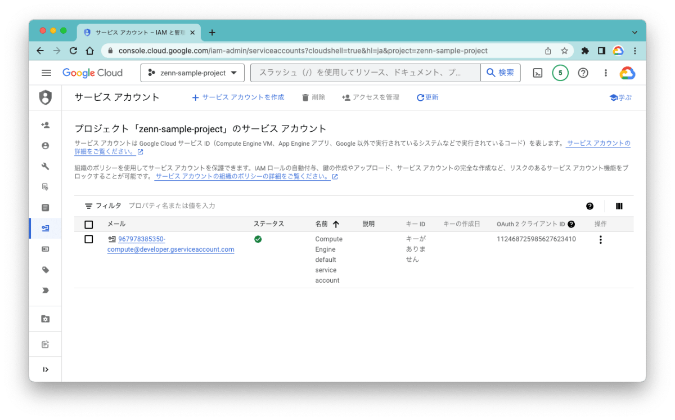Open the card-shaped sidebar item
This screenshot has width=675, height=420.
pos(46,249)
